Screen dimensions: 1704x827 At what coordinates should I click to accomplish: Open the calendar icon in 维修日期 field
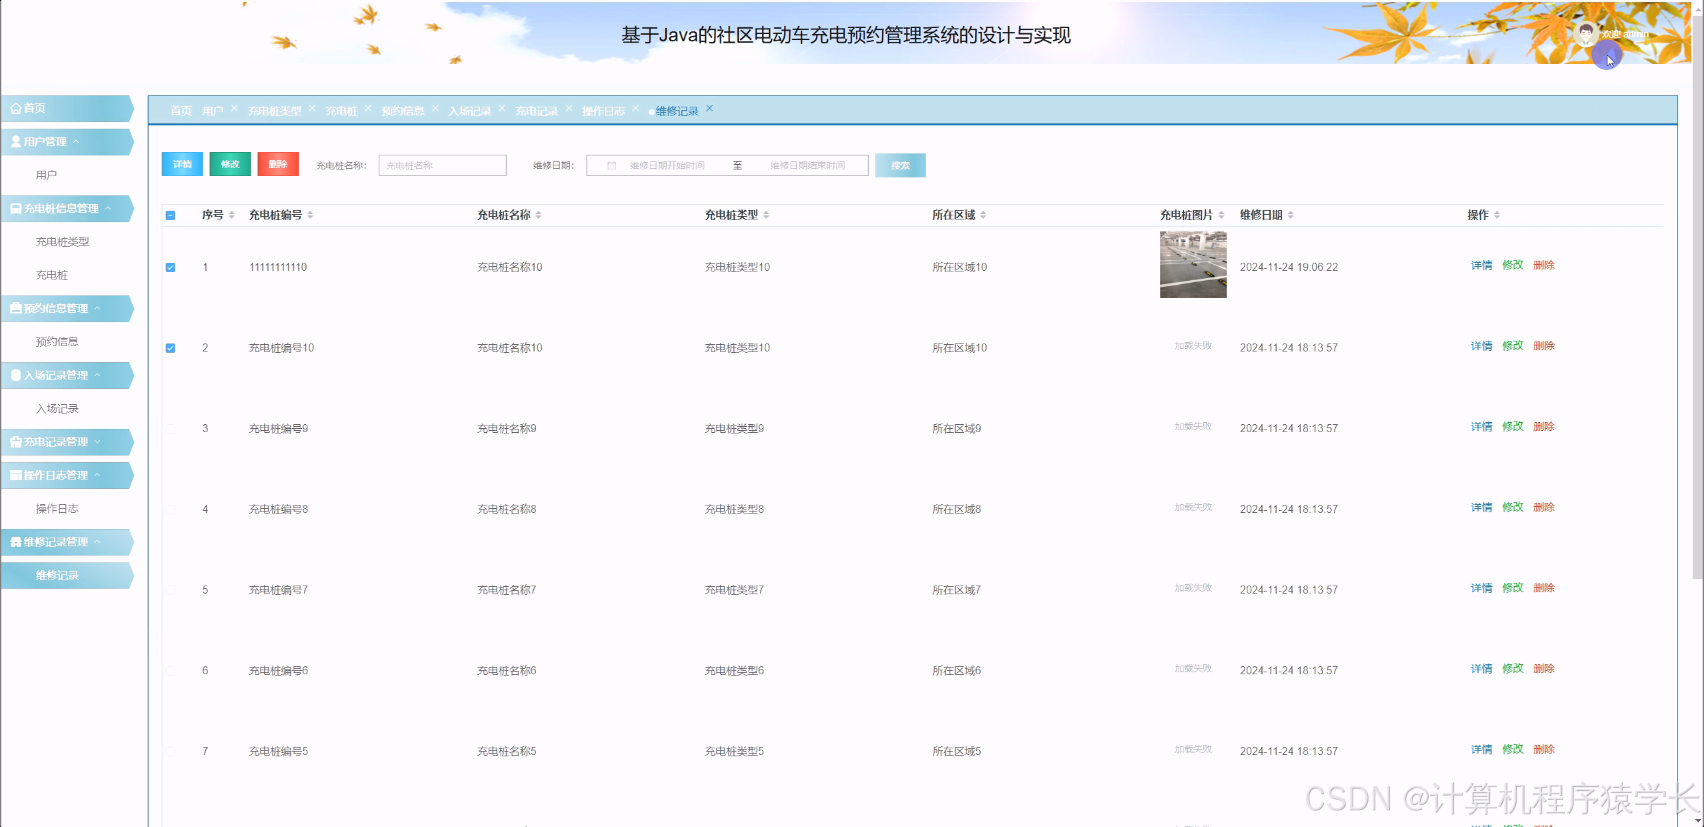pyautogui.click(x=611, y=165)
